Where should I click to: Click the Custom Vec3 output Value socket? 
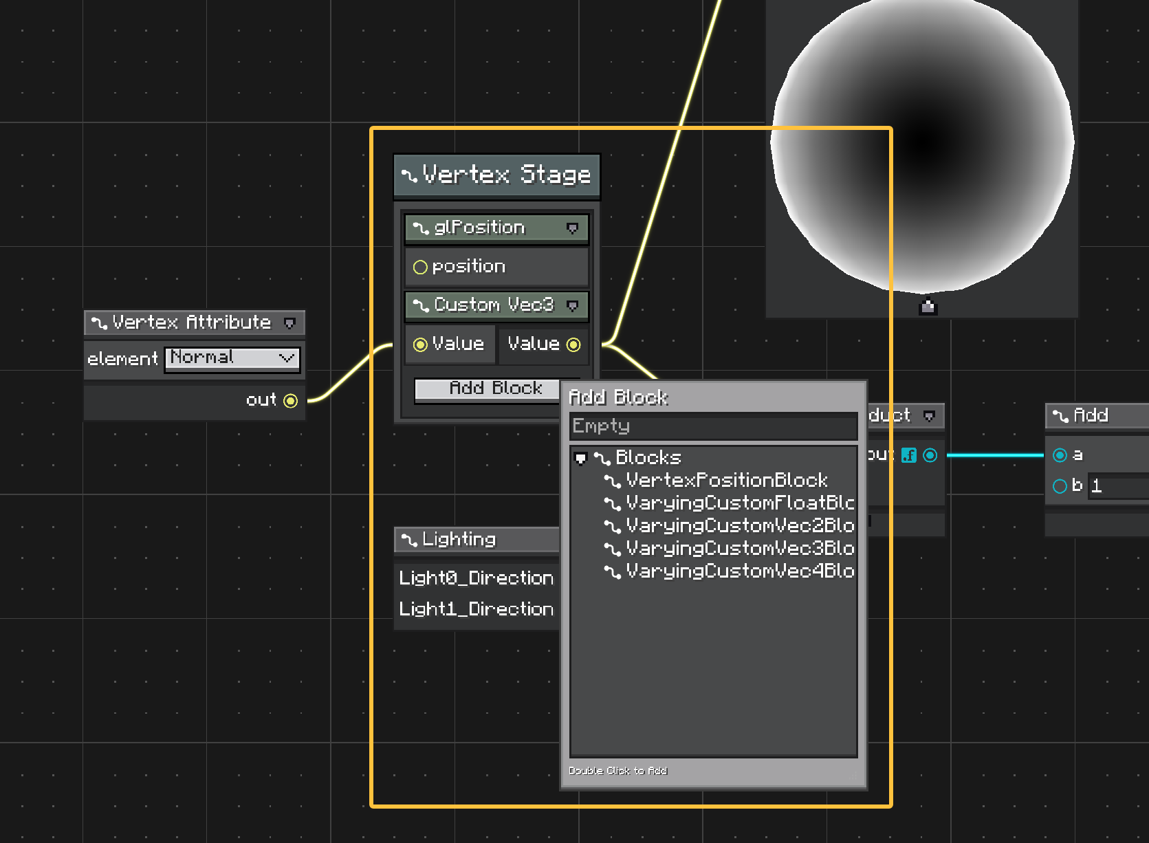[x=573, y=344]
